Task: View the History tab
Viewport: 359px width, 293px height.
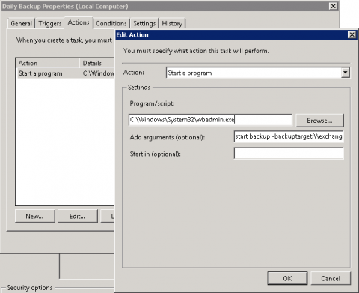Action: click(172, 23)
